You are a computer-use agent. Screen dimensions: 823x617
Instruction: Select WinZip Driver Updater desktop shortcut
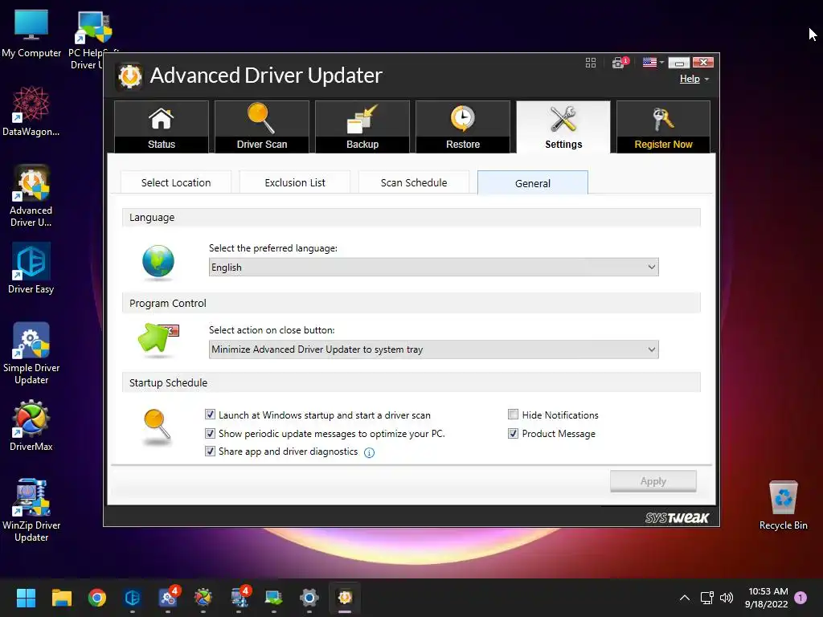[x=31, y=510]
